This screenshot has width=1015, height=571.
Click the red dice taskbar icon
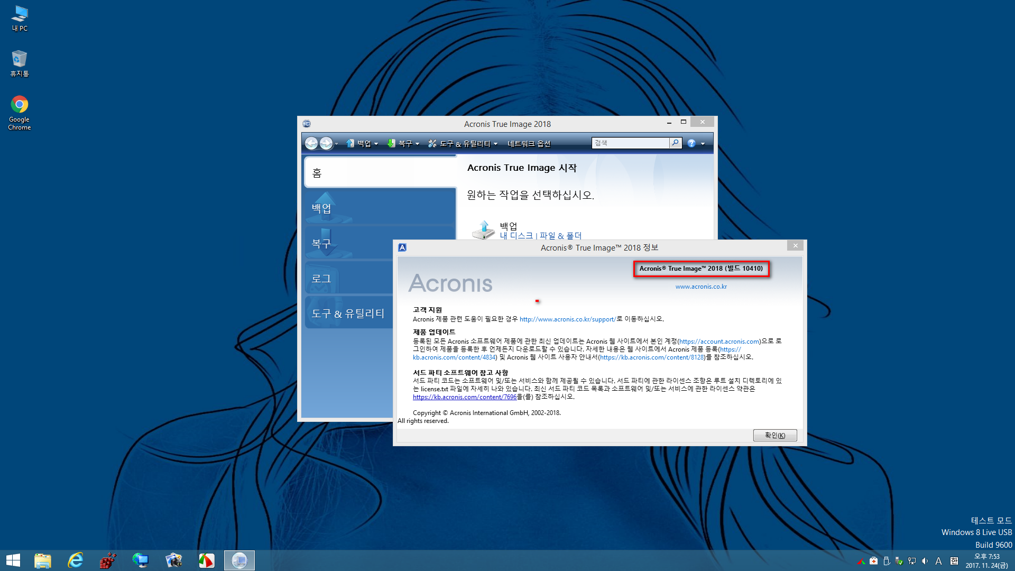click(x=108, y=560)
